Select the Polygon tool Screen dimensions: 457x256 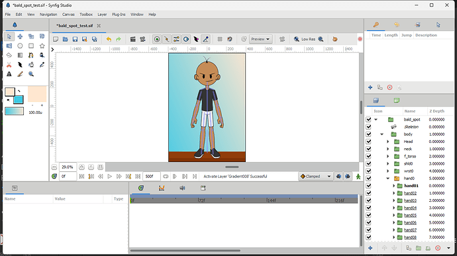[x=9, y=55]
